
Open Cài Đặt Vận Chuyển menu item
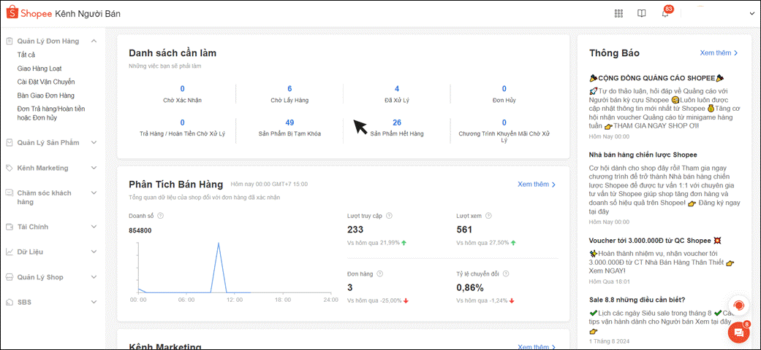(46, 82)
